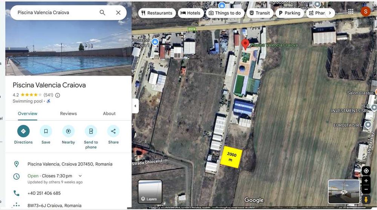377x210 pixels.
Task: Open the Layers map type selector
Action: [150, 192]
